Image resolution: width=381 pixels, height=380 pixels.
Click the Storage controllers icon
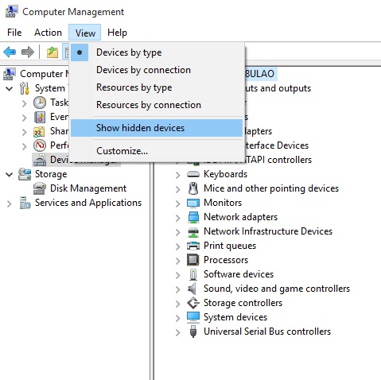point(193,303)
